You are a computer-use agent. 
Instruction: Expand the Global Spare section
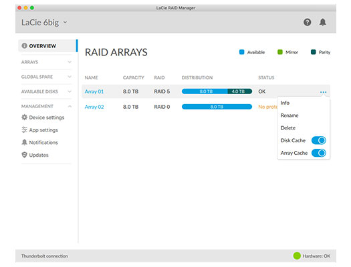click(46, 77)
